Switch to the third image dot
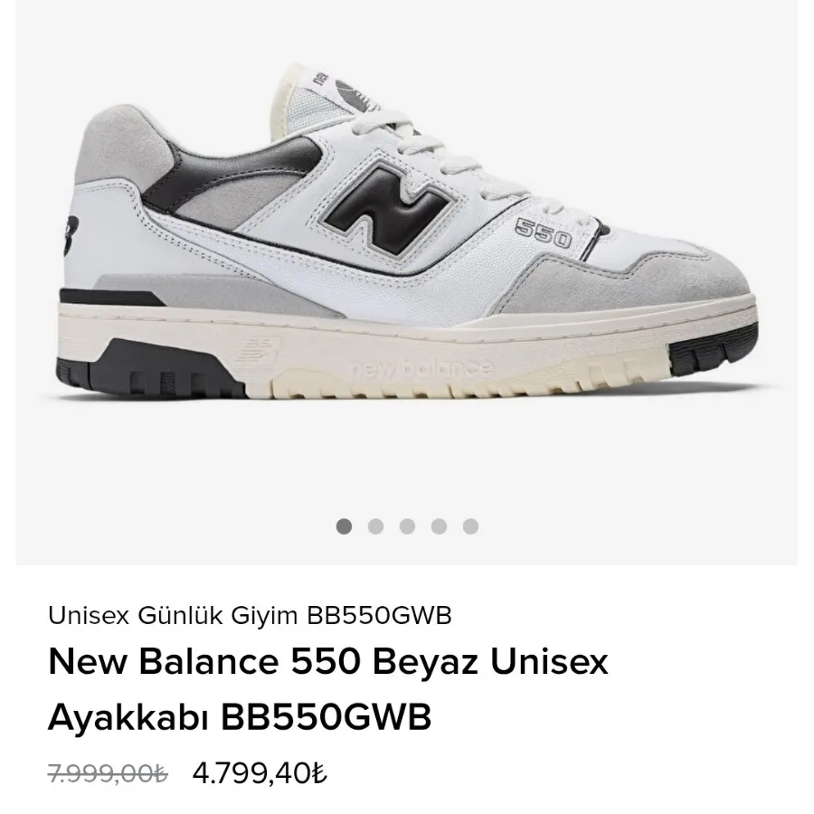Viewport: 814px width, 814px height. coord(407,526)
